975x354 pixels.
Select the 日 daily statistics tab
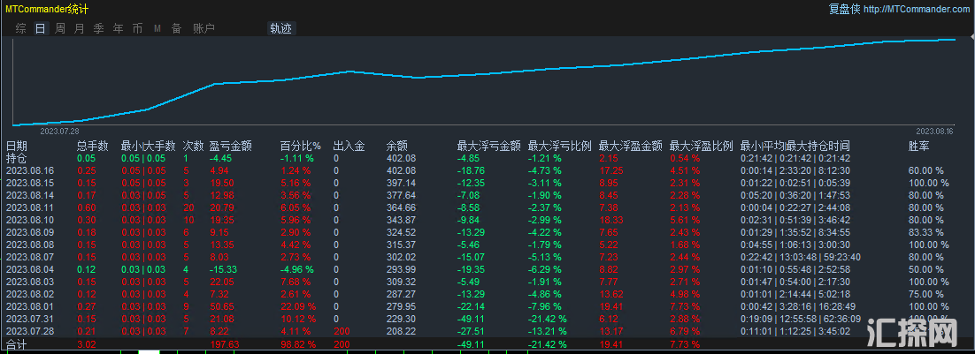click(x=40, y=28)
